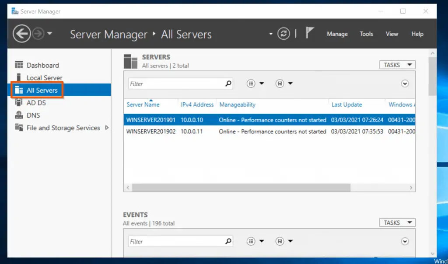Image resolution: width=448 pixels, height=264 pixels.
Task: Sort by Server Name column header
Action: (x=143, y=104)
